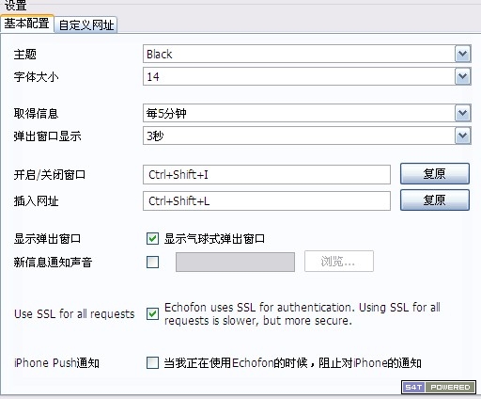This screenshot has width=481, height=399.
Task: Open the 取得信息 interval dropdown
Action: tap(462, 113)
